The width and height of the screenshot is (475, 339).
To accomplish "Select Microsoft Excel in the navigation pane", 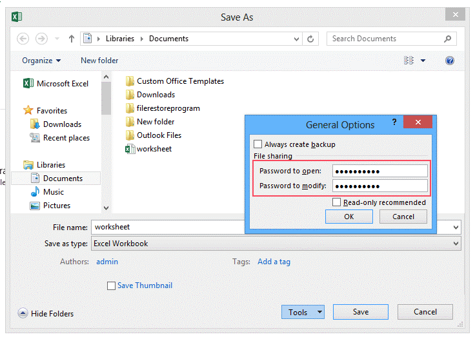I will pos(56,84).
